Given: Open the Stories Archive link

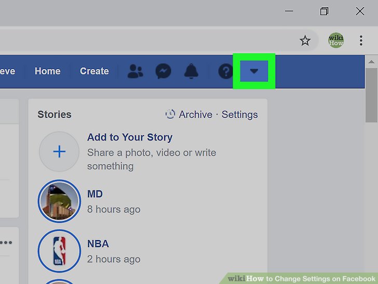Looking at the screenshot, I should coord(196,114).
